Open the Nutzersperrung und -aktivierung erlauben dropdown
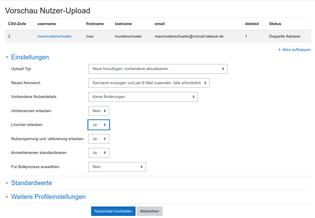 click(x=99, y=139)
